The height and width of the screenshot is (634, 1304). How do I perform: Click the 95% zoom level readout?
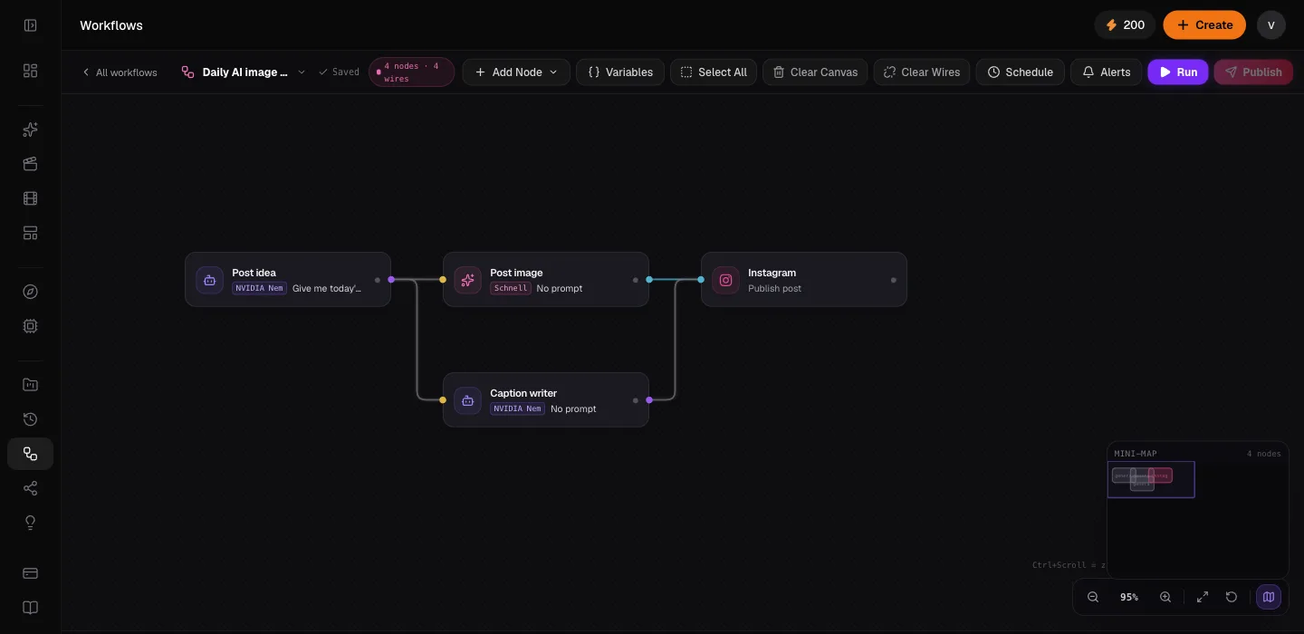click(x=1129, y=597)
